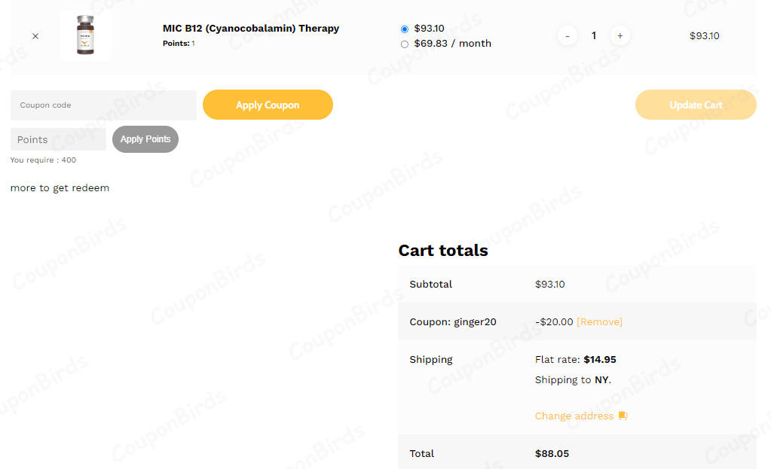Click the minus icon to decrease quantity
The height and width of the screenshot is (469, 771).
[567, 35]
